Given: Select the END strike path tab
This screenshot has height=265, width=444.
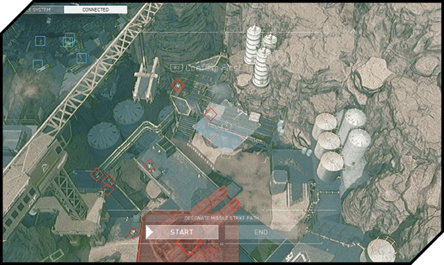Looking at the screenshot, I should (x=261, y=232).
